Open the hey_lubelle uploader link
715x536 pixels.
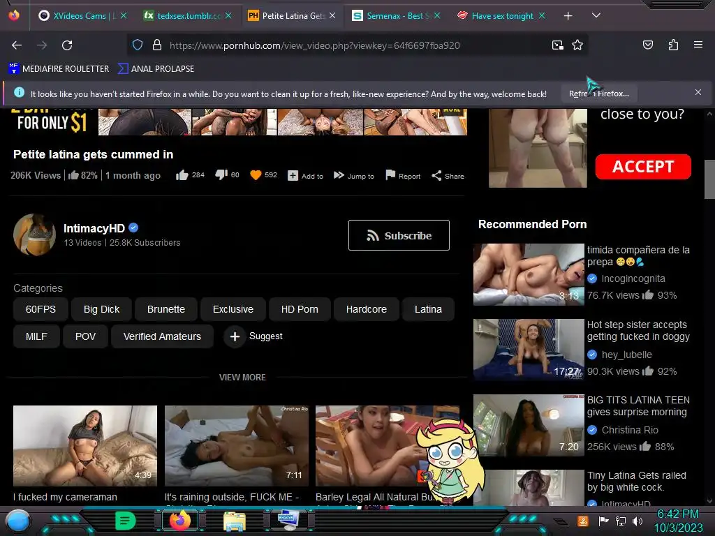click(x=626, y=355)
